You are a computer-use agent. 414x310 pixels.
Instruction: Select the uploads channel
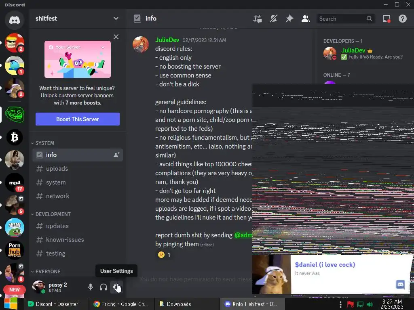click(x=77, y=168)
